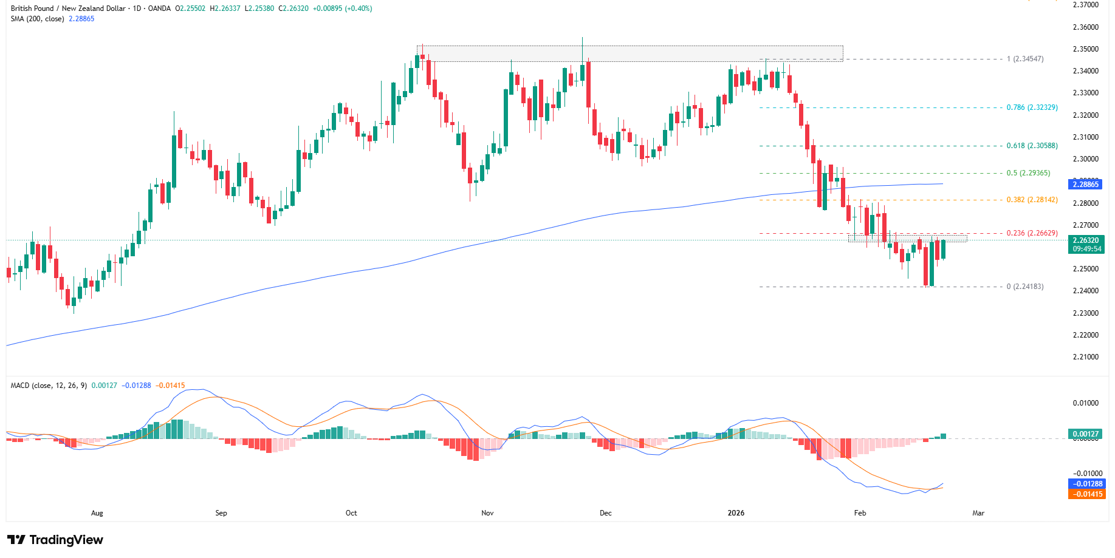Select the Fibonacci 0 (2.24183) level label

tap(1025, 287)
